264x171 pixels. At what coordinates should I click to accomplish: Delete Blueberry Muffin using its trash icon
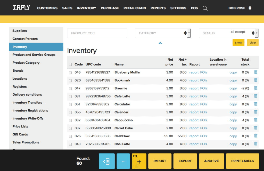coord(255,72)
